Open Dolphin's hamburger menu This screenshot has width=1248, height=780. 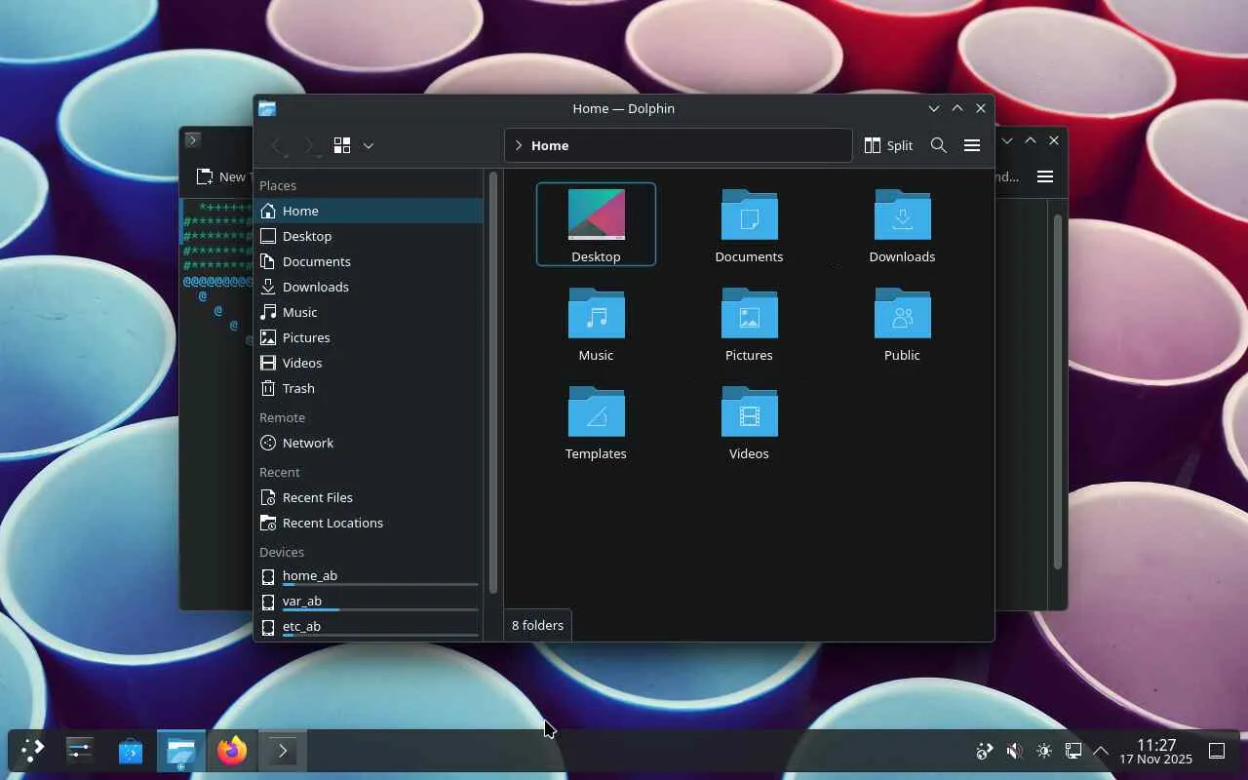(x=971, y=145)
